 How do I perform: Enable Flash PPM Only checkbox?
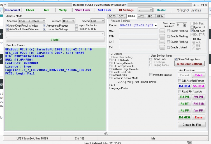(x=76, y=29)
